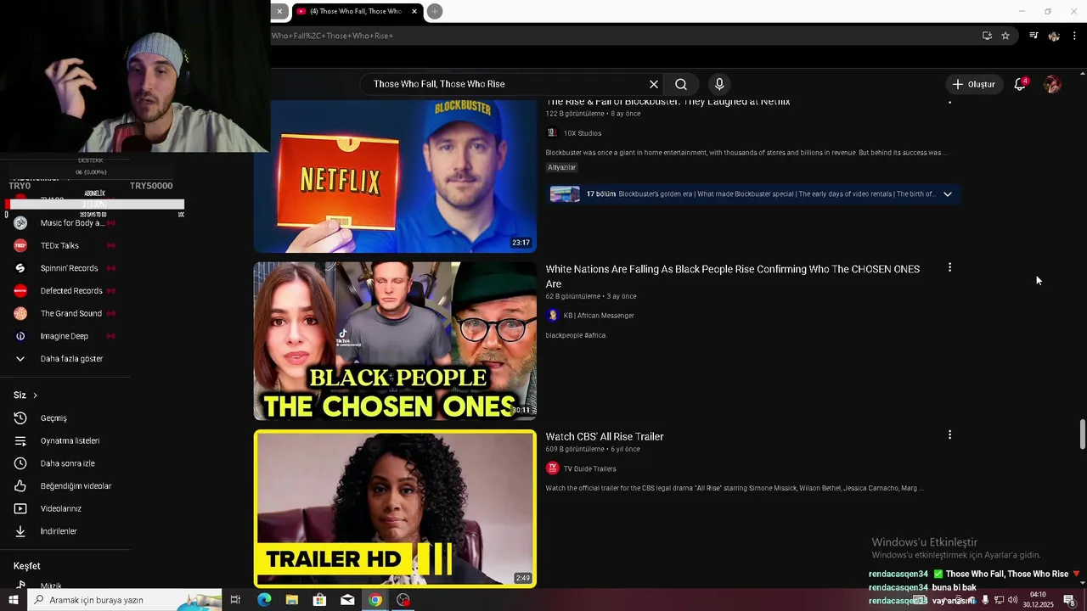Click the Windows taskbar search box
1087x611 pixels.
point(124,600)
